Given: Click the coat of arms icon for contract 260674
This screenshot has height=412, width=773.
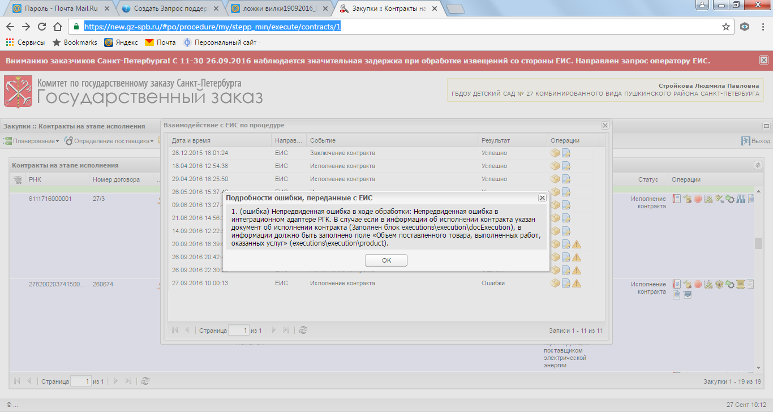Looking at the screenshot, I should [x=719, y=284].
